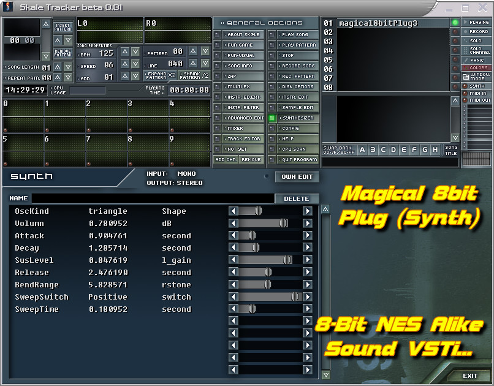This screenshot has height=386, width=494.
Task: Click Quit Program
Action: [x=298, y=160]
